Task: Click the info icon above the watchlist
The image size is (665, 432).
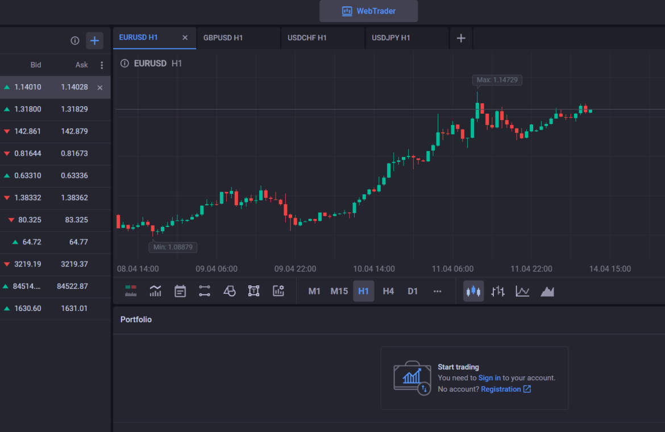Action: tap(74, 41)
